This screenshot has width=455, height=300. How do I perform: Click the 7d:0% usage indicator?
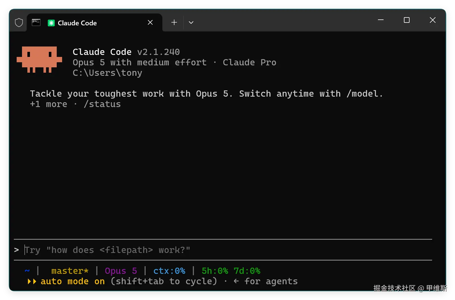pos(247,271)
